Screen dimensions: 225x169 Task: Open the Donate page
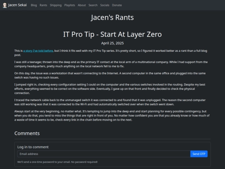point(117,5)
